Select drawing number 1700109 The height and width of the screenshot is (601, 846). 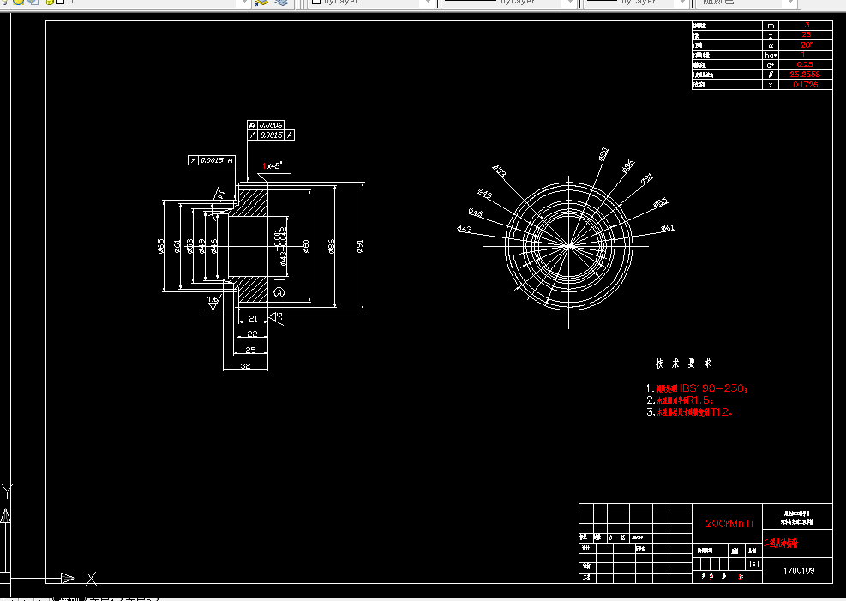tap(799, 570)
